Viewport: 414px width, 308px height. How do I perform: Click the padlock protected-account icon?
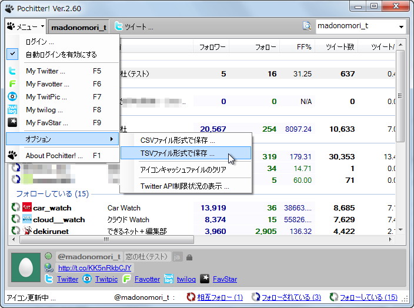(x=189, y=257)
